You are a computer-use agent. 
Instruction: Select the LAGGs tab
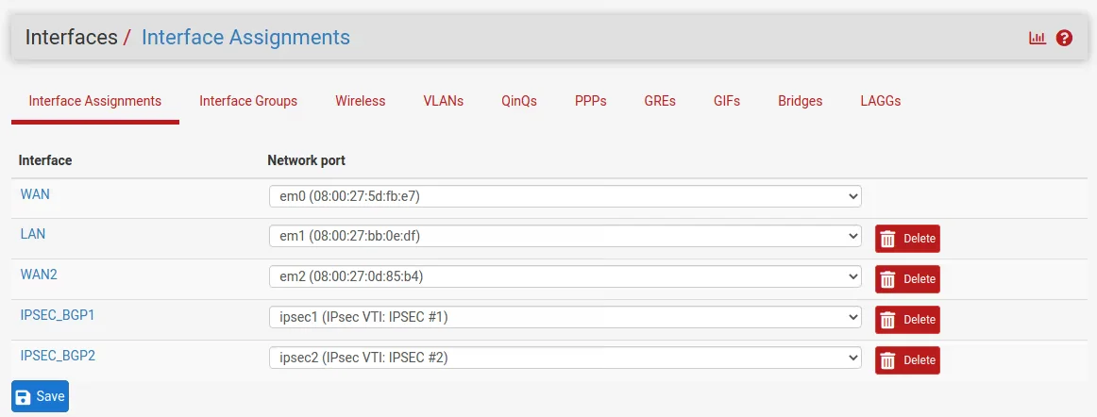click(880, 101)
